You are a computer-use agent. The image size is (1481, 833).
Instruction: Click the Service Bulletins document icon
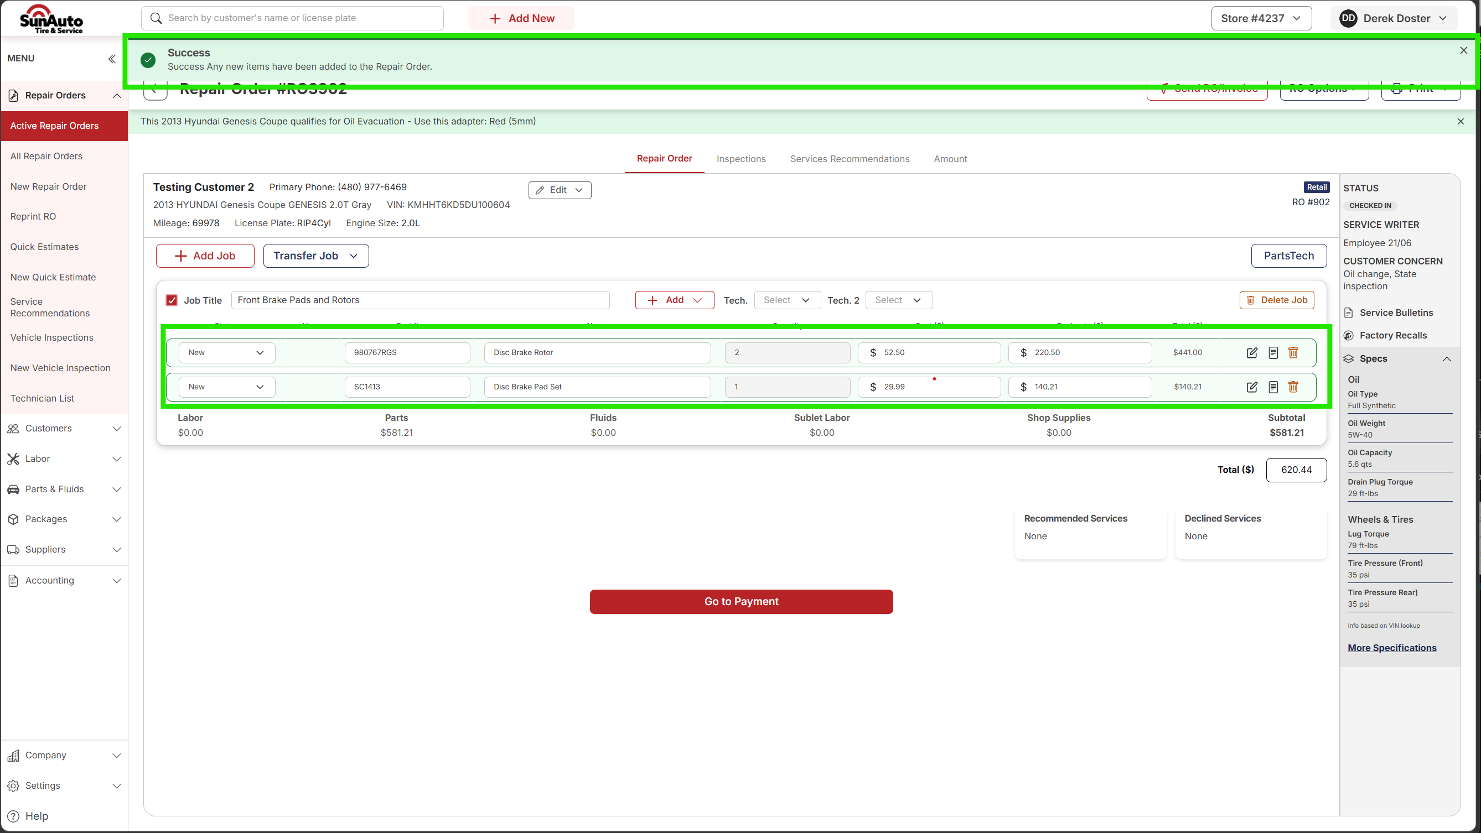point(1349,313)
